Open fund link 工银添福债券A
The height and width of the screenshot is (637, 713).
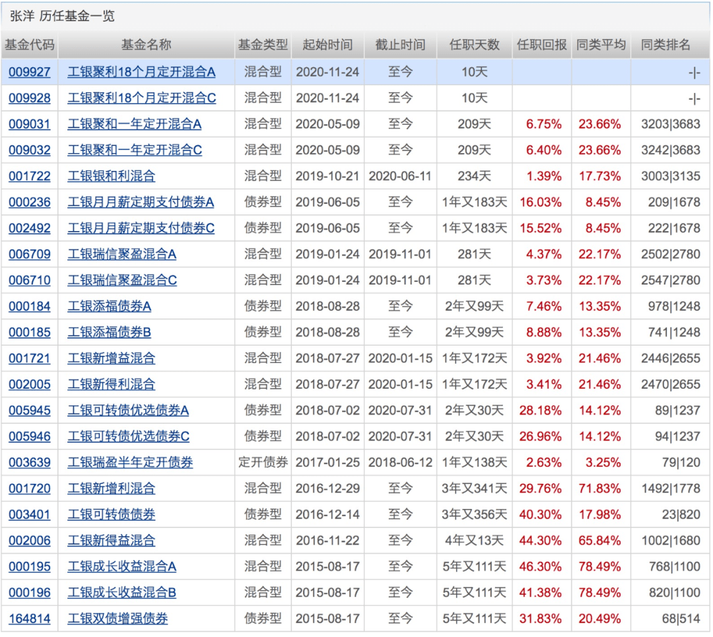tap(110, 306)
